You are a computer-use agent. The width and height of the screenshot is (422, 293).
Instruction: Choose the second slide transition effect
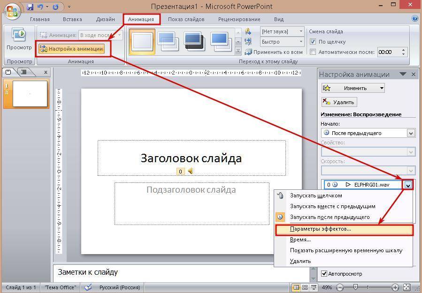click(x=168, y=42)
